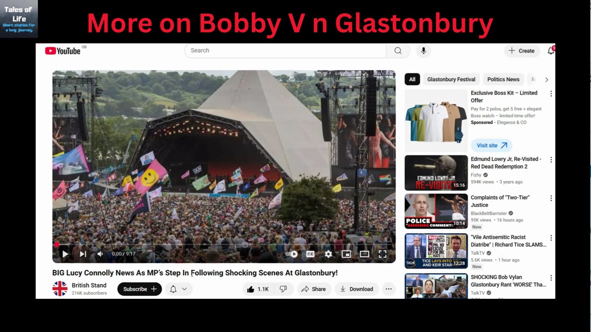Open player settings gear icon
Viewport: 591px width, 332px height.
pyautogui.click(x=328, y=254)
